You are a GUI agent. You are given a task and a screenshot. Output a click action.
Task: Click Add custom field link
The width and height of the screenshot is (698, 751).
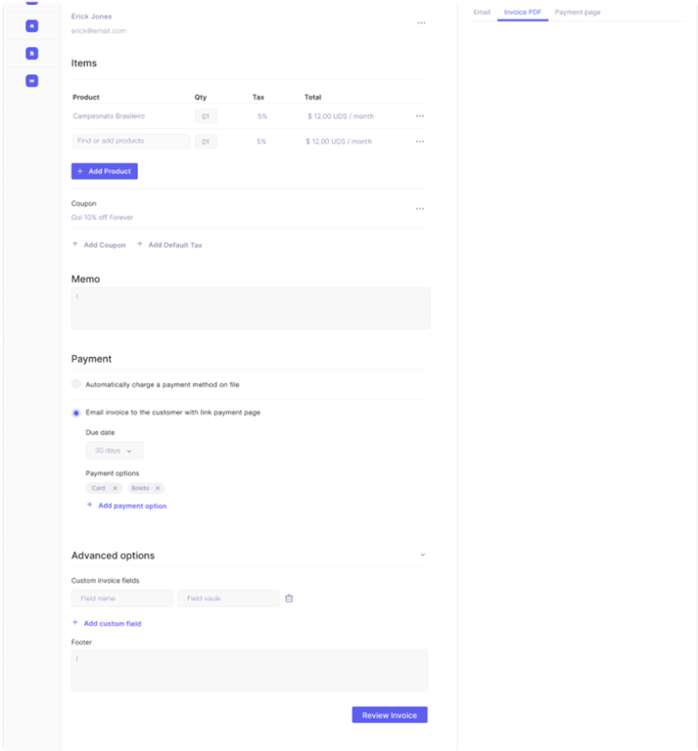107,623
